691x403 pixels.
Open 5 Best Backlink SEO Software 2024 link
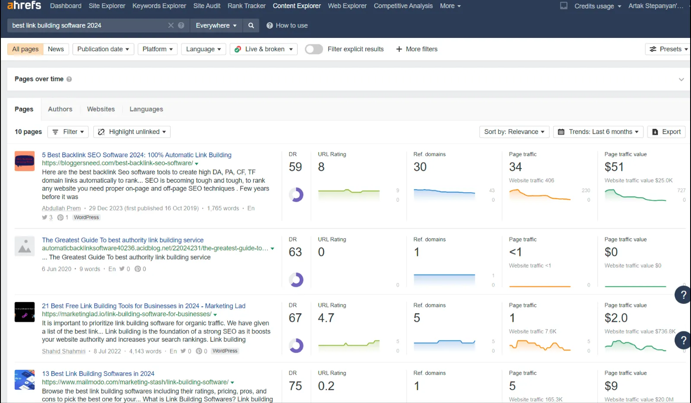136,155
